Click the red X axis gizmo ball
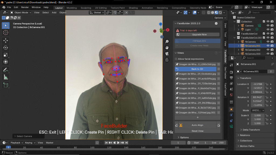This screenshot has height=155, width=276. click(168, 30)
